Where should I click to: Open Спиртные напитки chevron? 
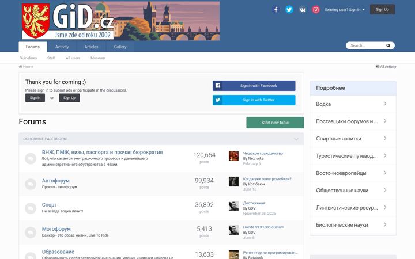(x=385, y=138)
